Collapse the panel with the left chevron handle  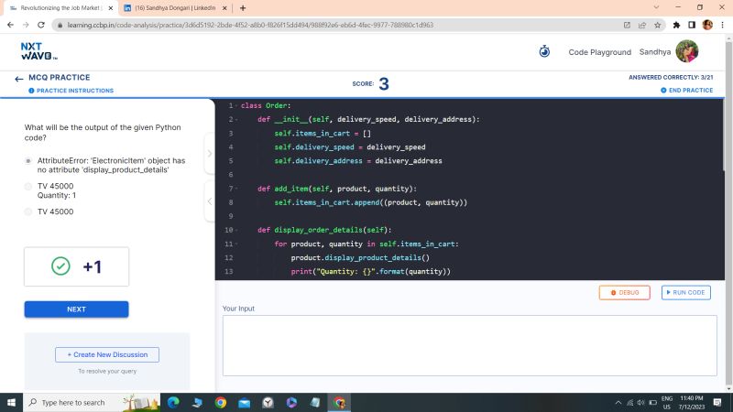[x=209, y=201]
